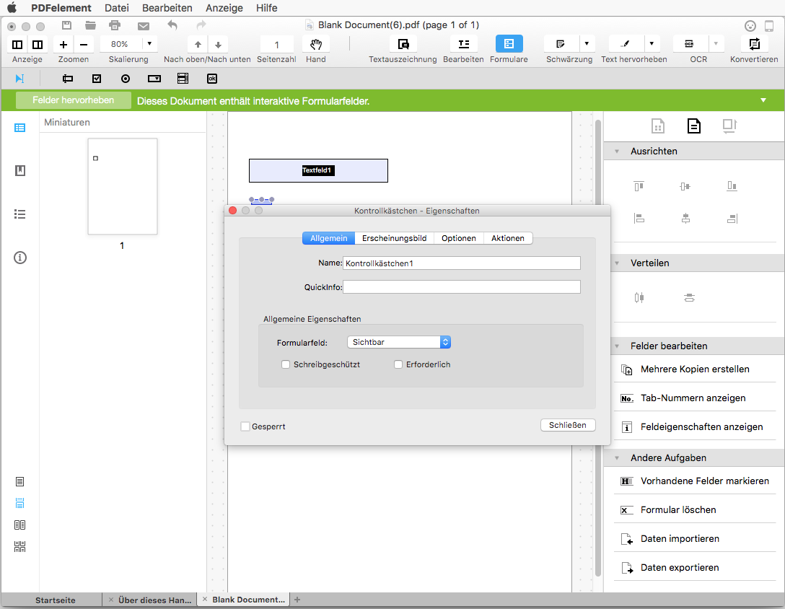Open the Bearbeiten toolbar tool

[x=464, y=44]
